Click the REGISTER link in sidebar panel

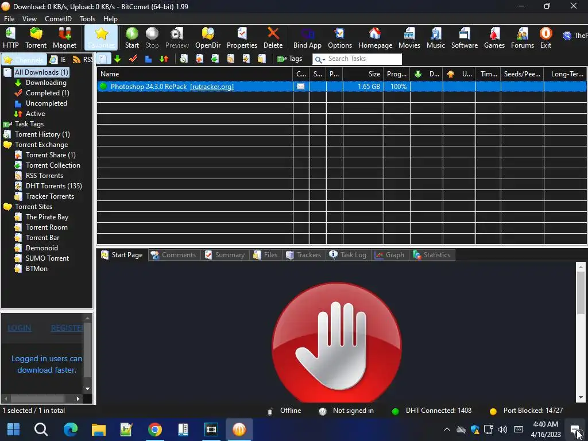(x=67, y=328)
